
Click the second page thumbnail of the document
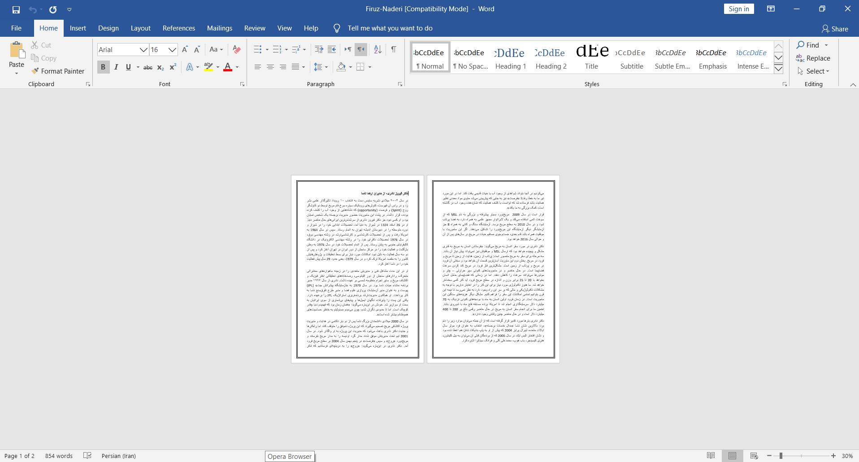[x=493, y=269]
